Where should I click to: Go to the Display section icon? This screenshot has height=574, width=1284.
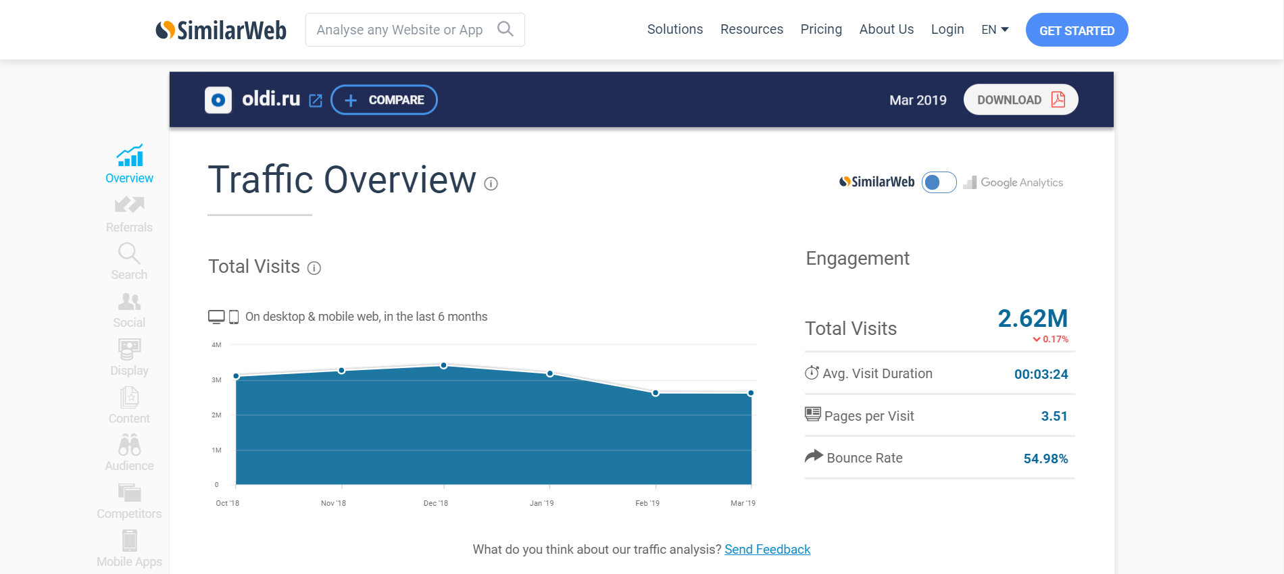[x=129, y=349]
